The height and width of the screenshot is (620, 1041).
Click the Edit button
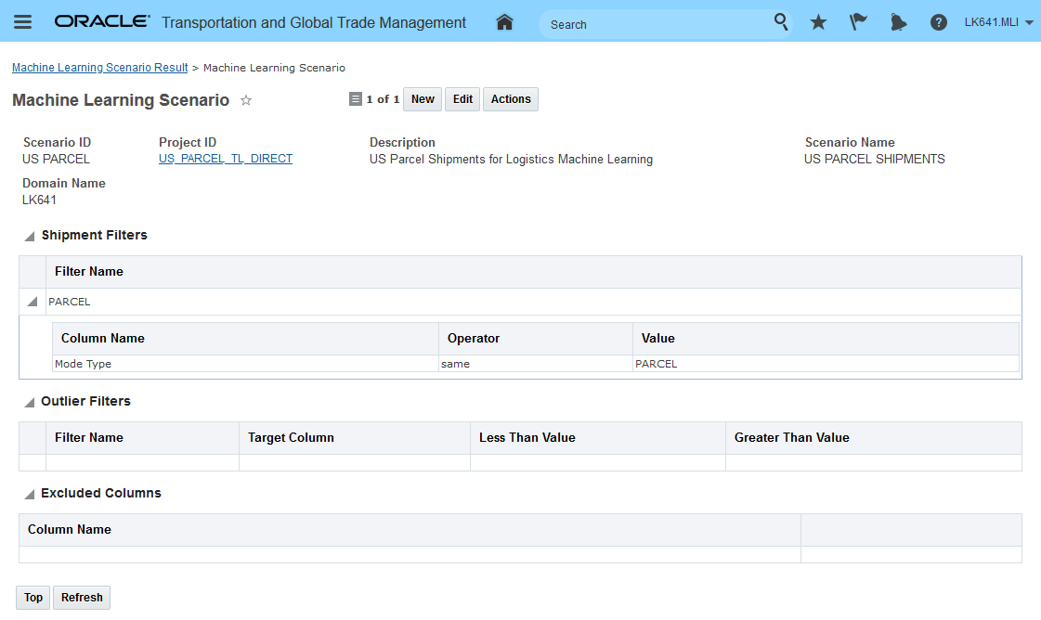point(462,99)
